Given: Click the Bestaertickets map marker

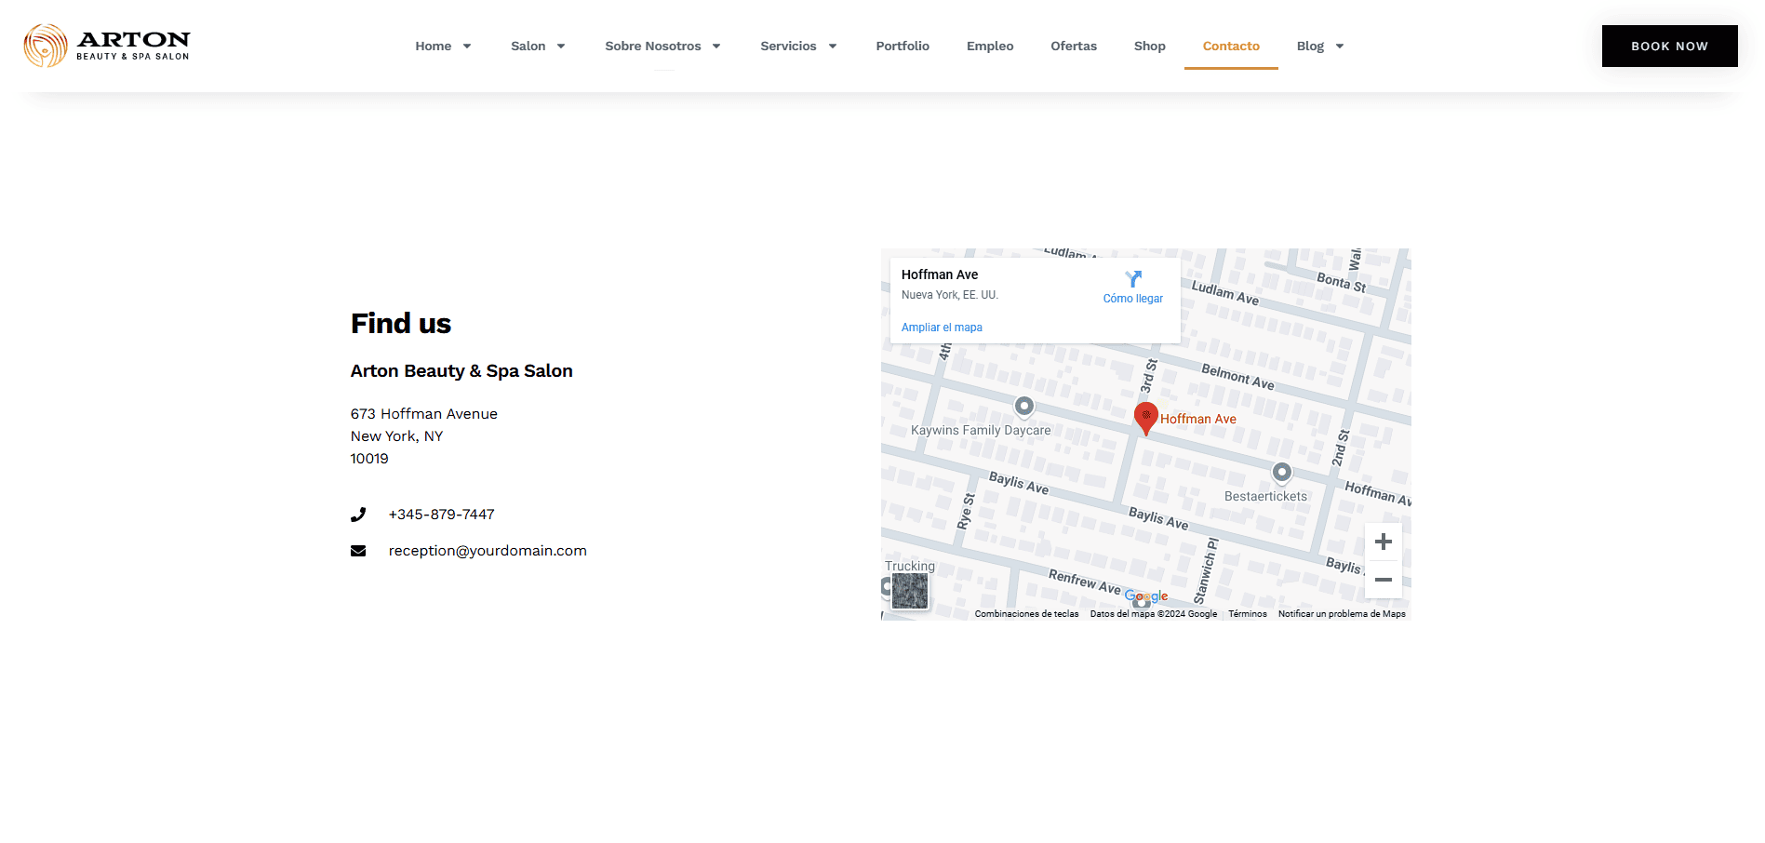Looking at the screenshot, I should [1281, 473].
